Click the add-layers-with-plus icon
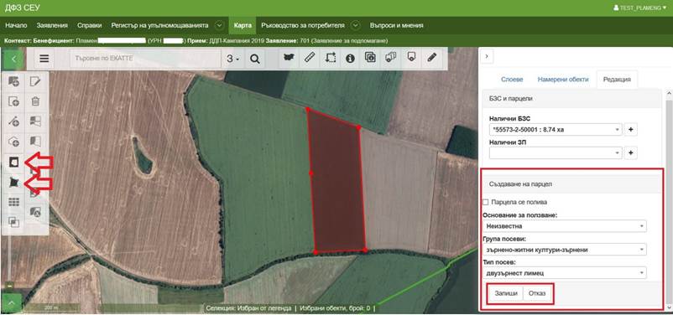This screenshot has height=315, width=673. coord(13,81)
